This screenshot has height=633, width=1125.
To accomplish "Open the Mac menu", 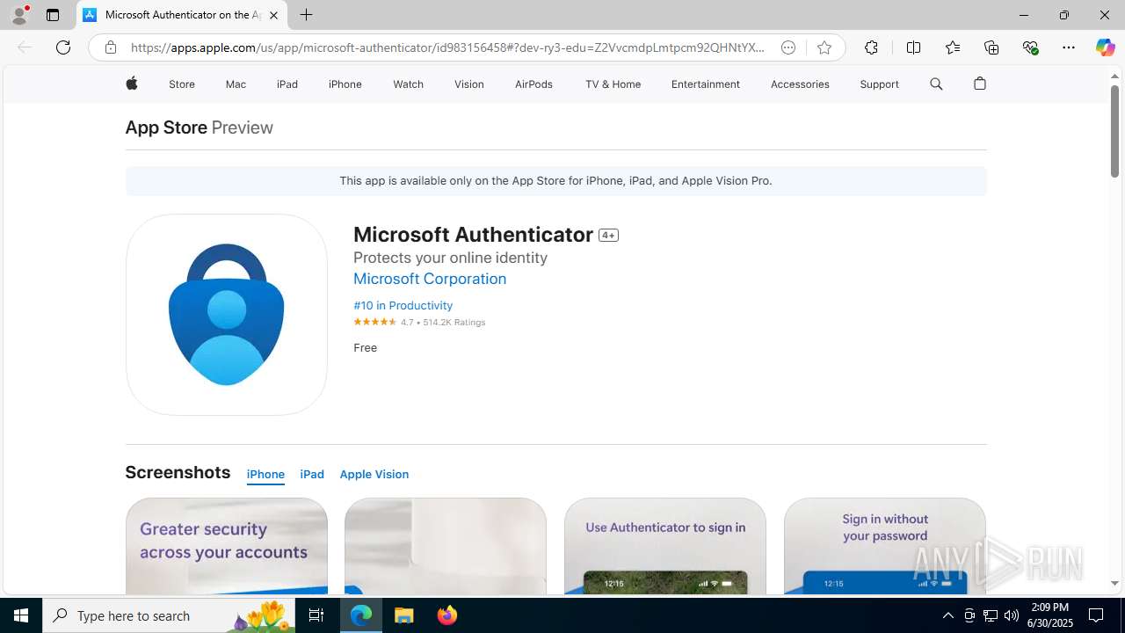I will coord(236,84).
